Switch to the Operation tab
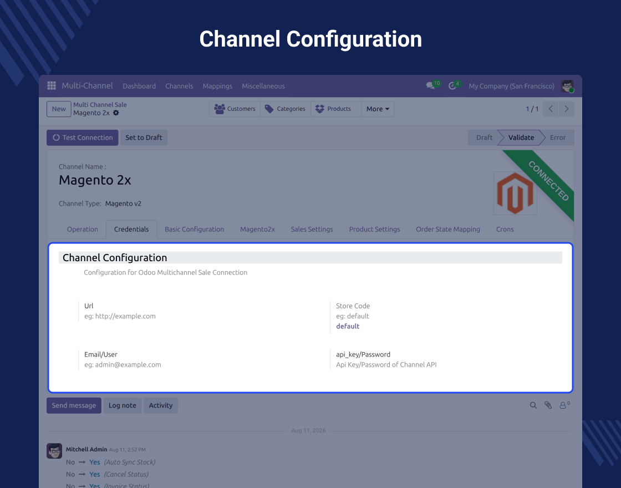This screenshot has width=621, height=488. [x=83, y=230]
